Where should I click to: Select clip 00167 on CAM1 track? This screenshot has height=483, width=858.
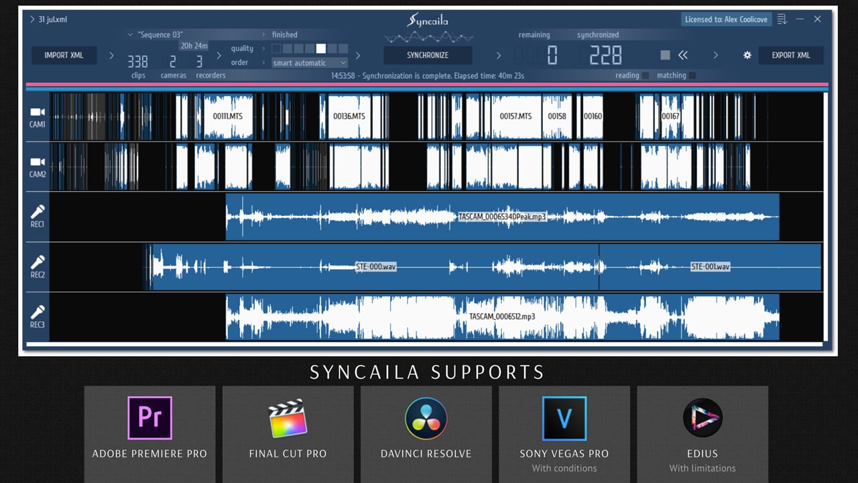(x=670, y=116)
